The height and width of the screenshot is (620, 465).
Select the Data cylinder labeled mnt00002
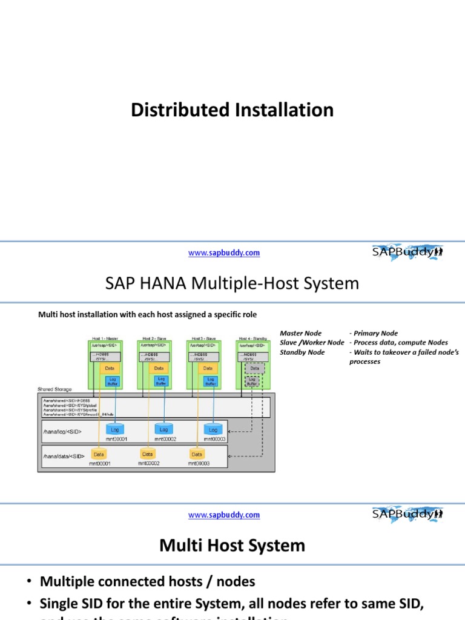pyautogui.click(x=148, y=454)
